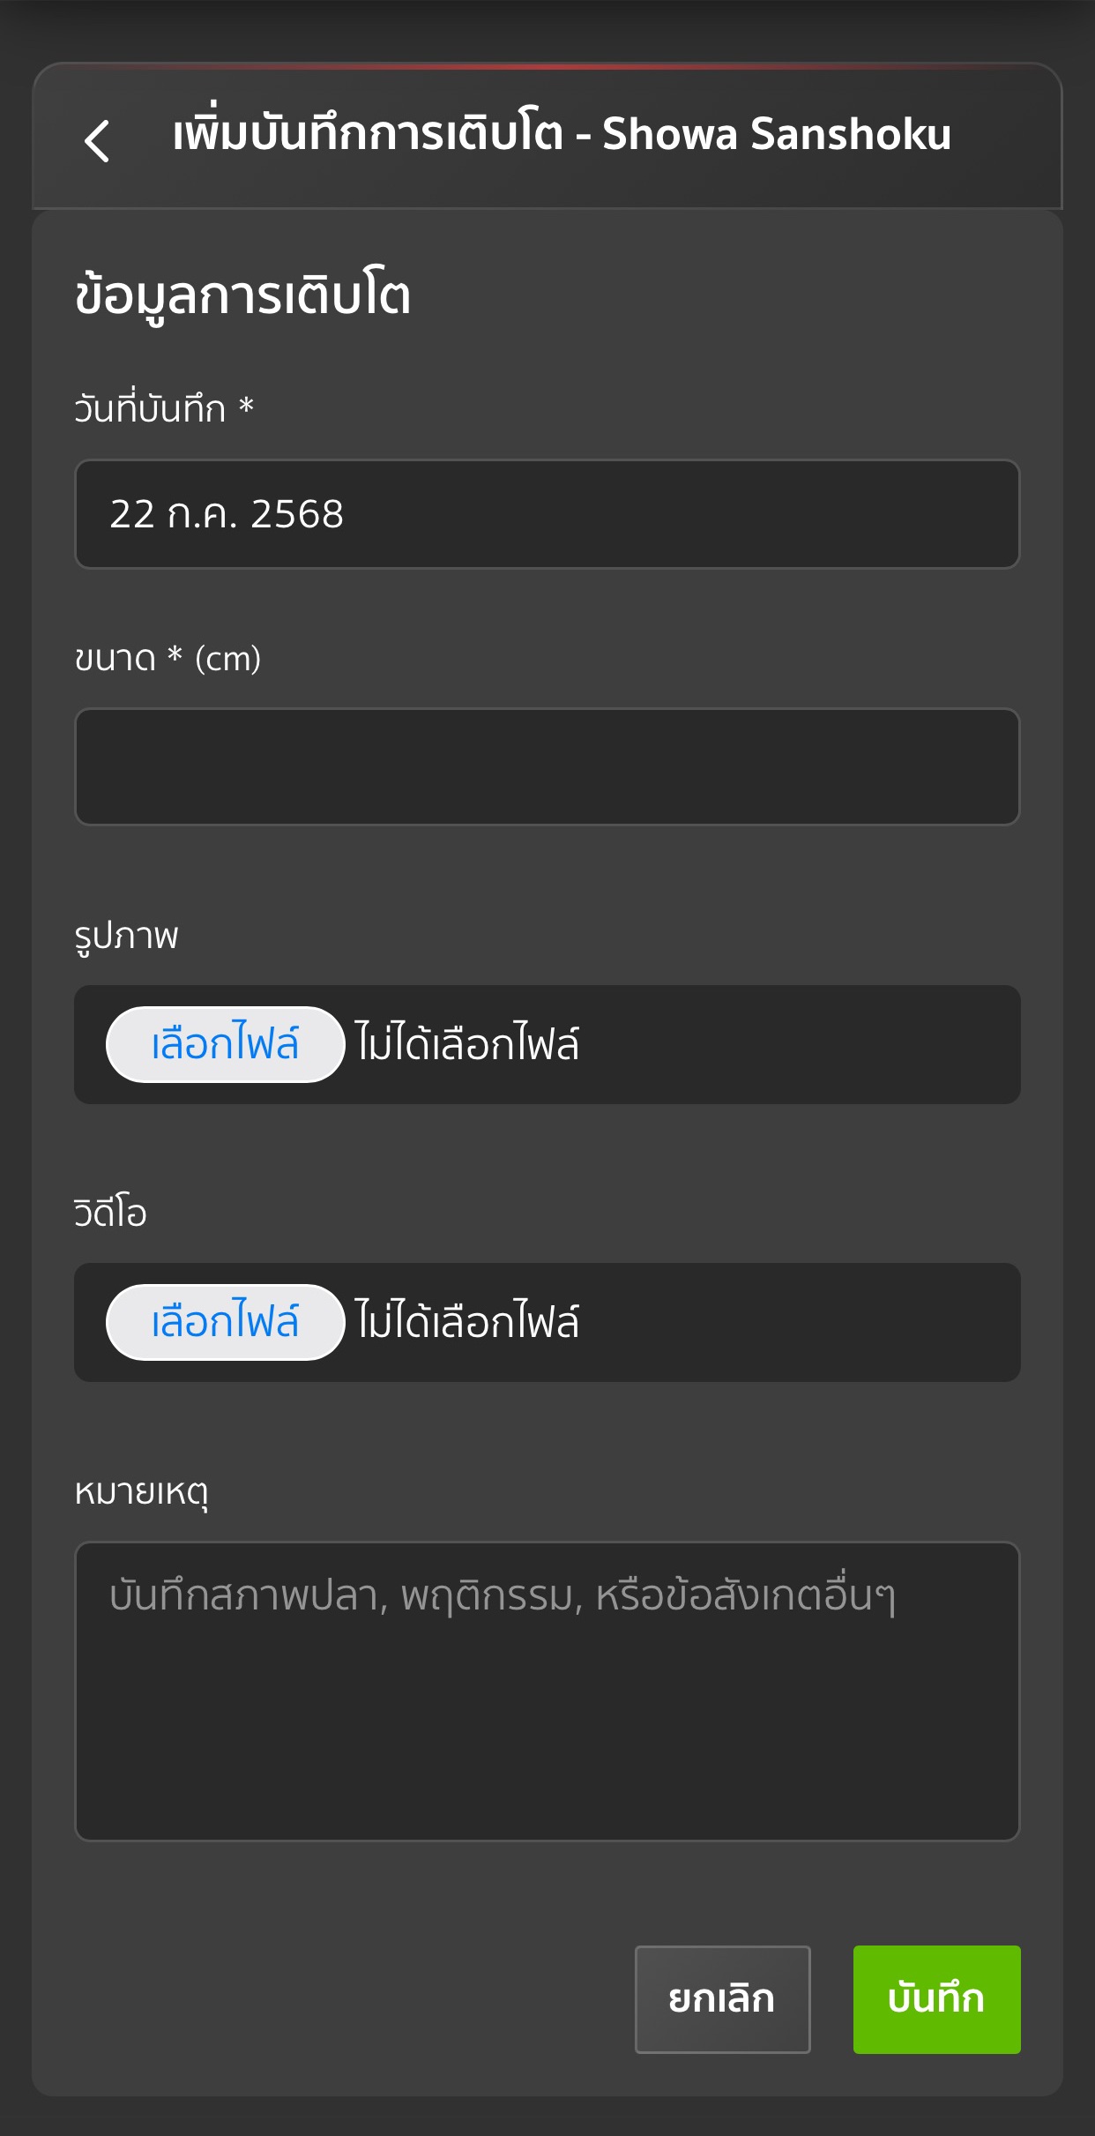This screenshot has width=1095, height=2136.
Task: Click the (cm) unit text beside ขนาด
Action: point(227,659)
